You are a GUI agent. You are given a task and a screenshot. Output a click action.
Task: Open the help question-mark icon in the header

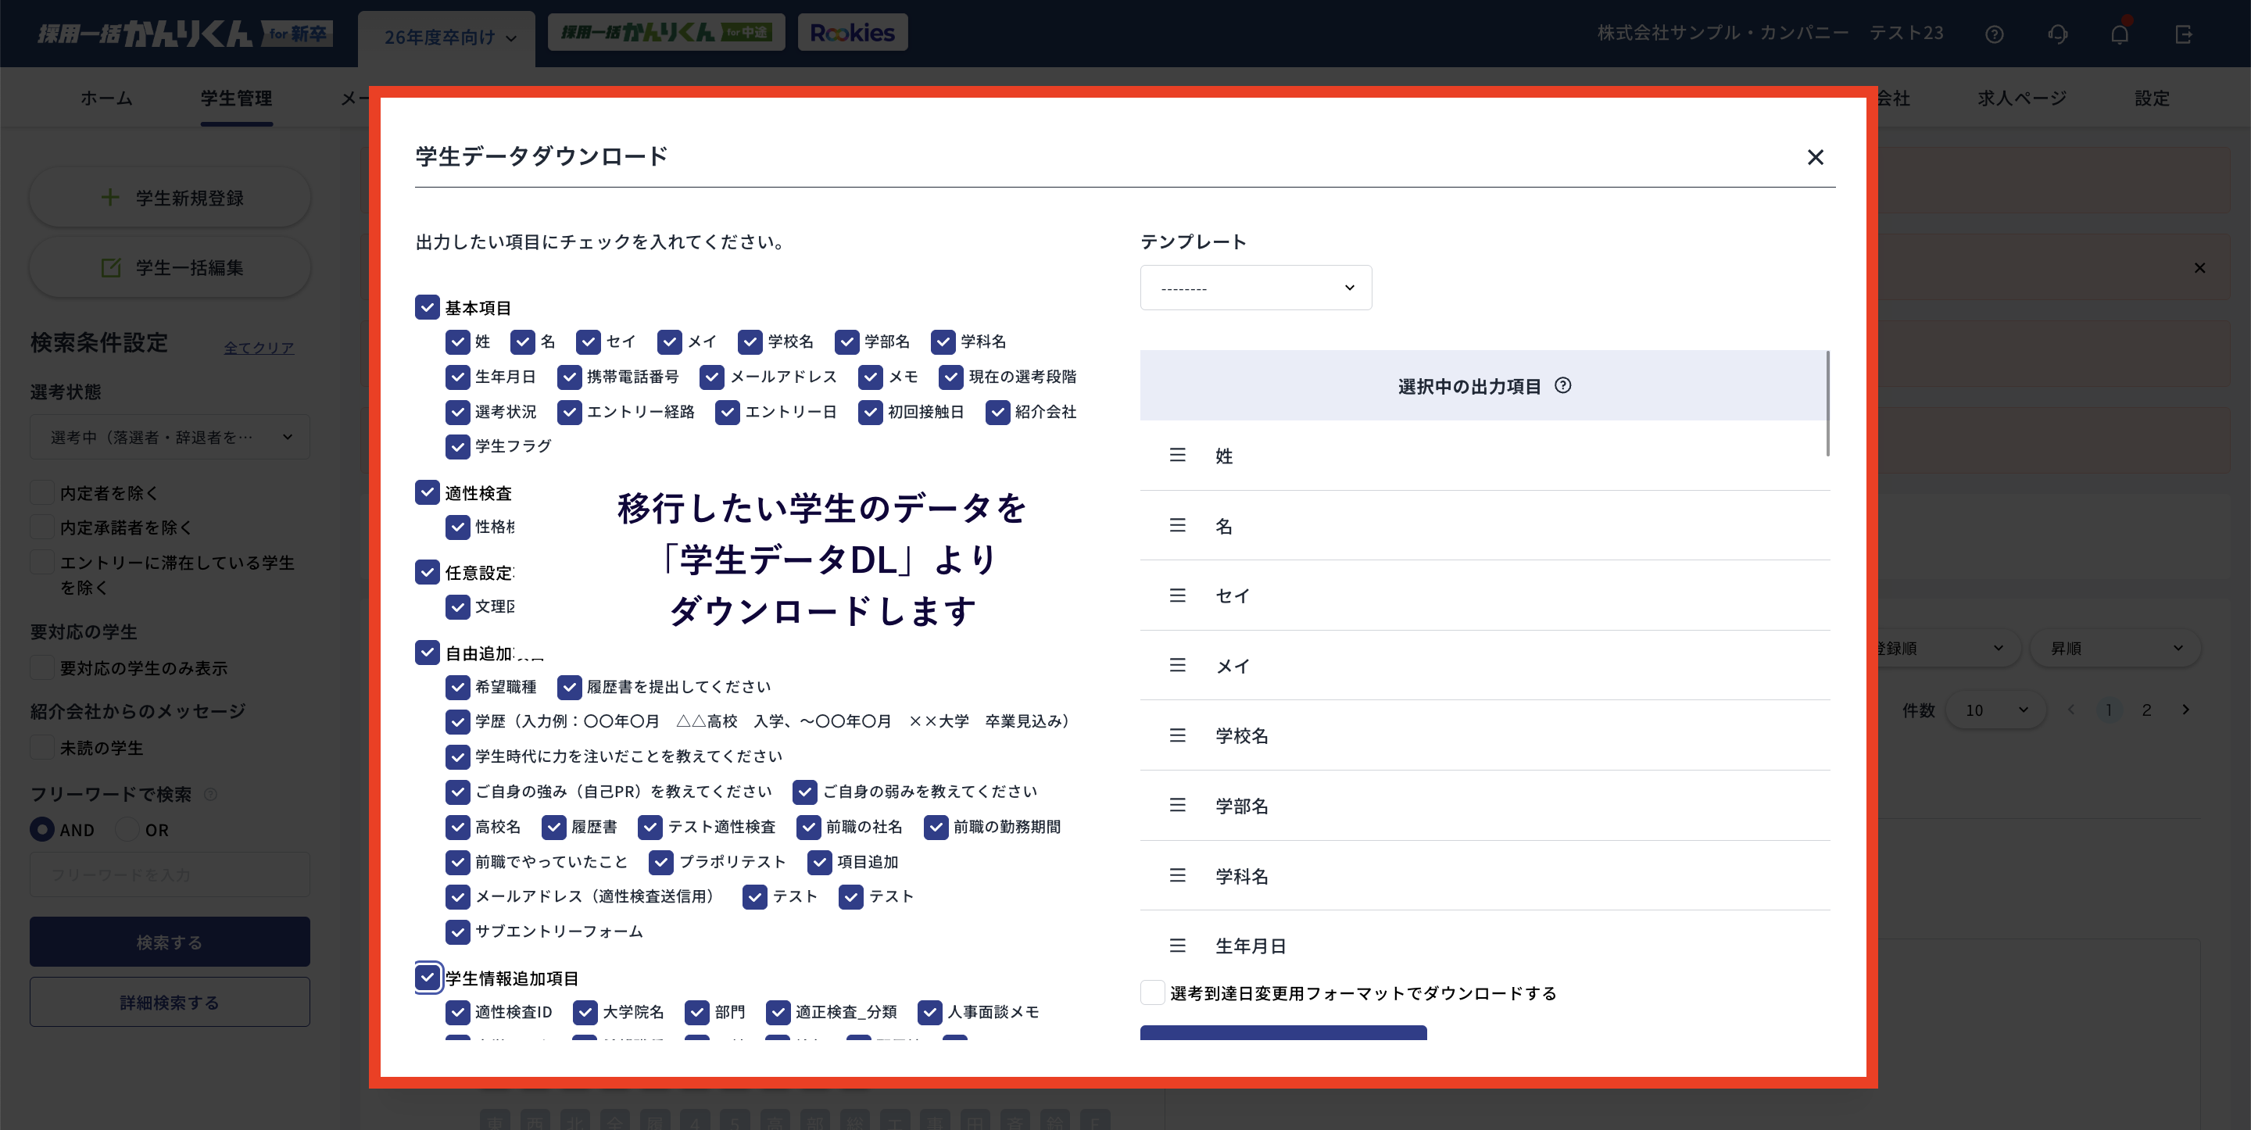[x=1995, y=33]
